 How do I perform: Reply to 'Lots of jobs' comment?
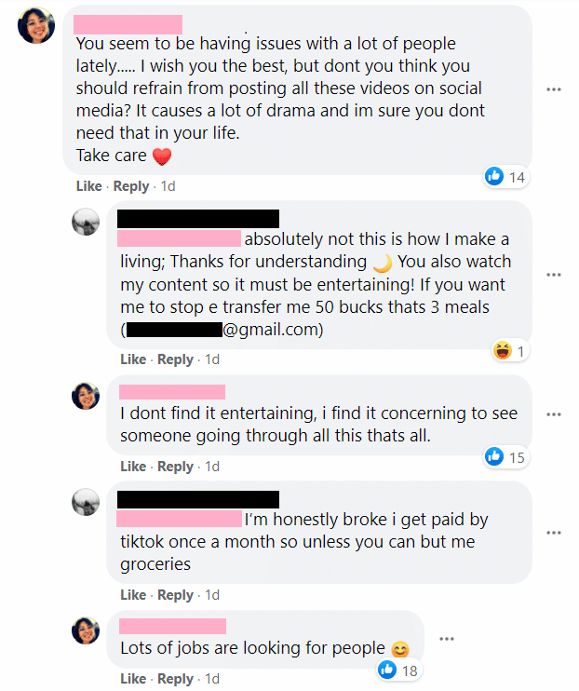175,679
